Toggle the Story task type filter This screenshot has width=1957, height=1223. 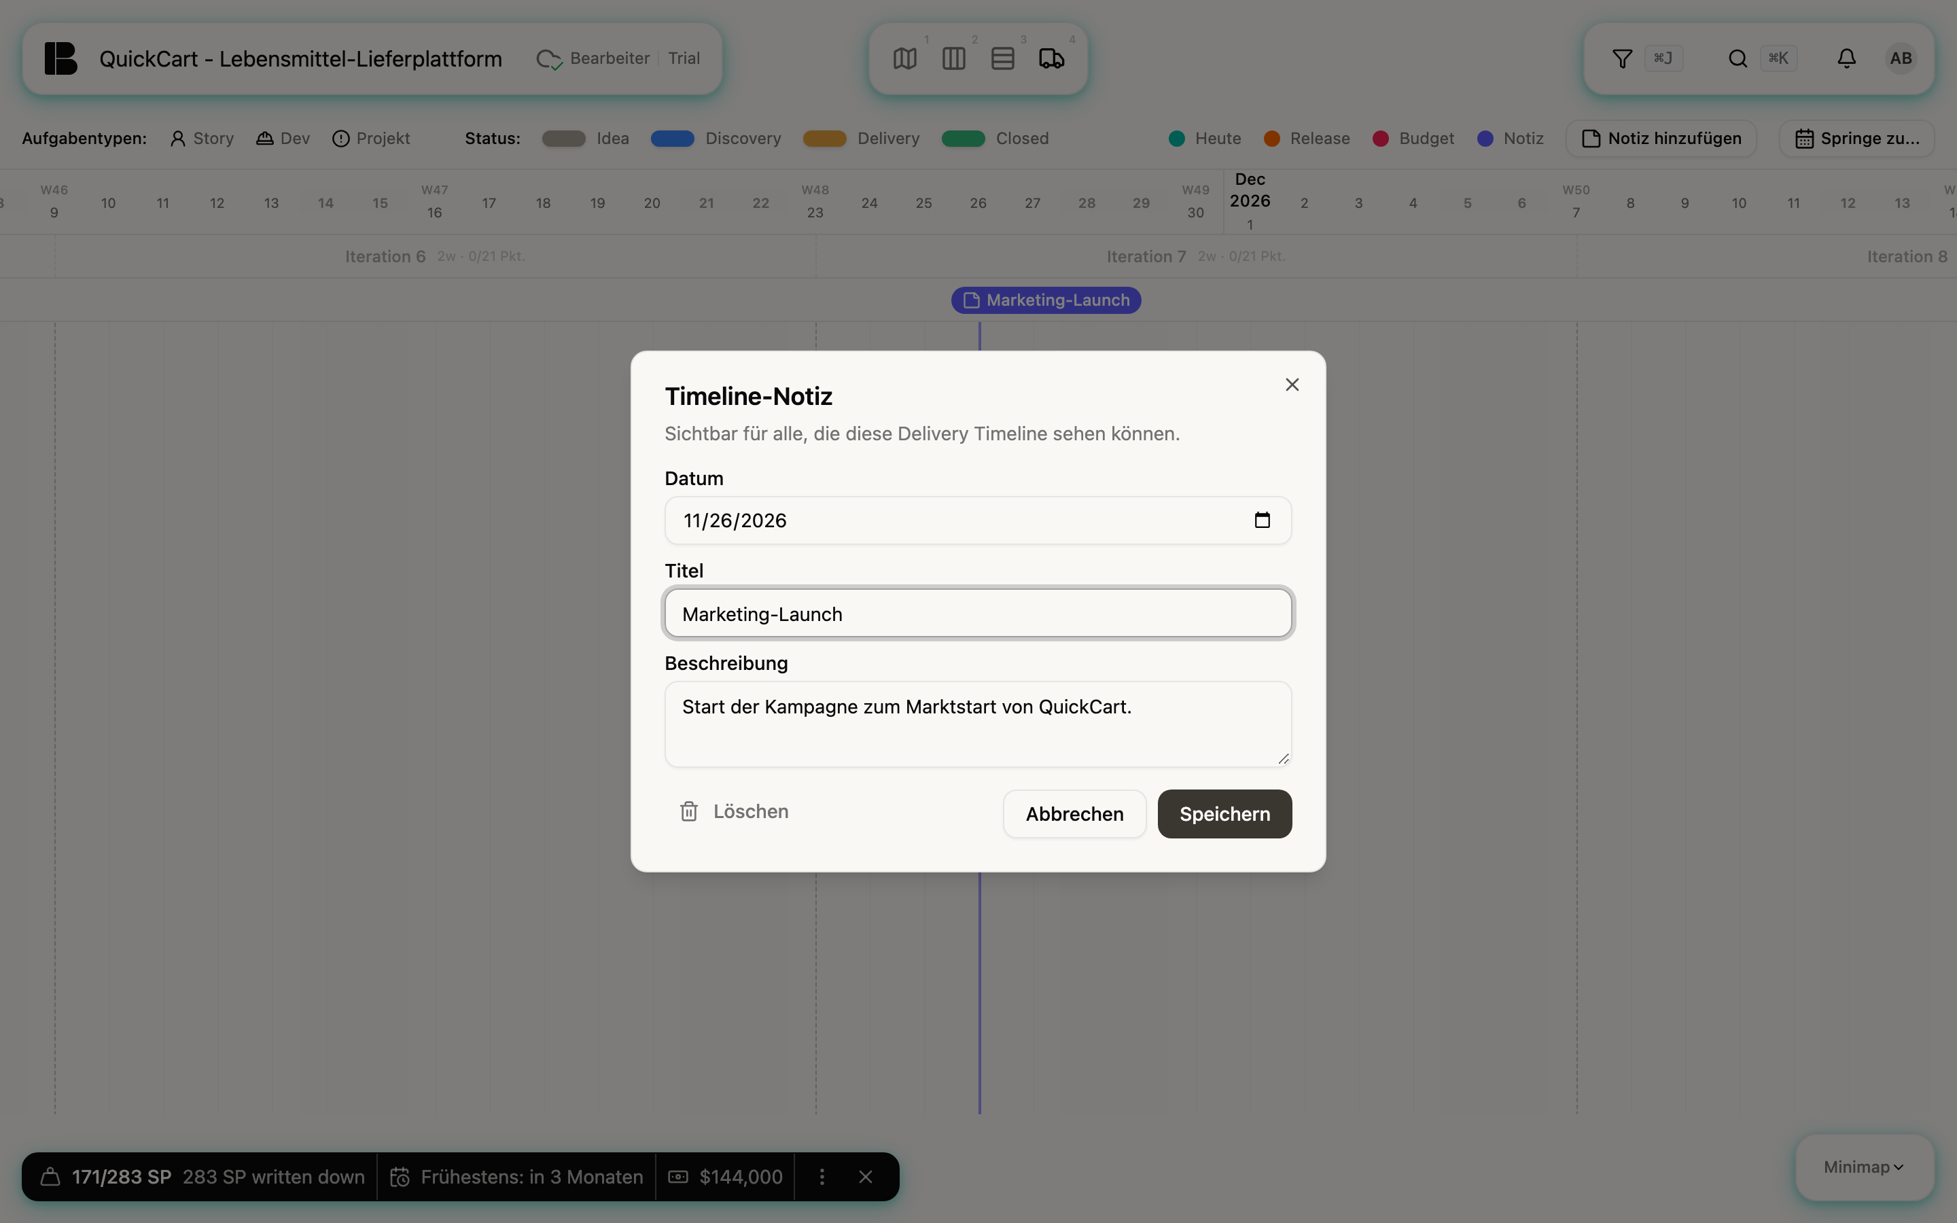[202, 139]
